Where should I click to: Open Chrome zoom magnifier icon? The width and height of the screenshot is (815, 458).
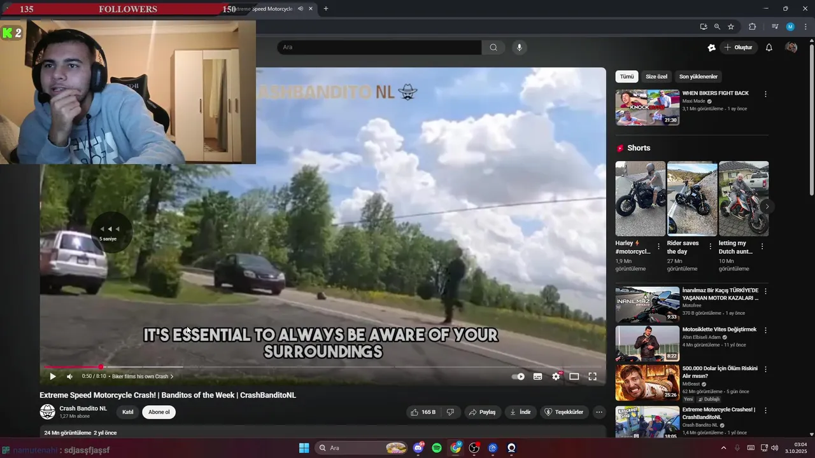coord(717,27)
